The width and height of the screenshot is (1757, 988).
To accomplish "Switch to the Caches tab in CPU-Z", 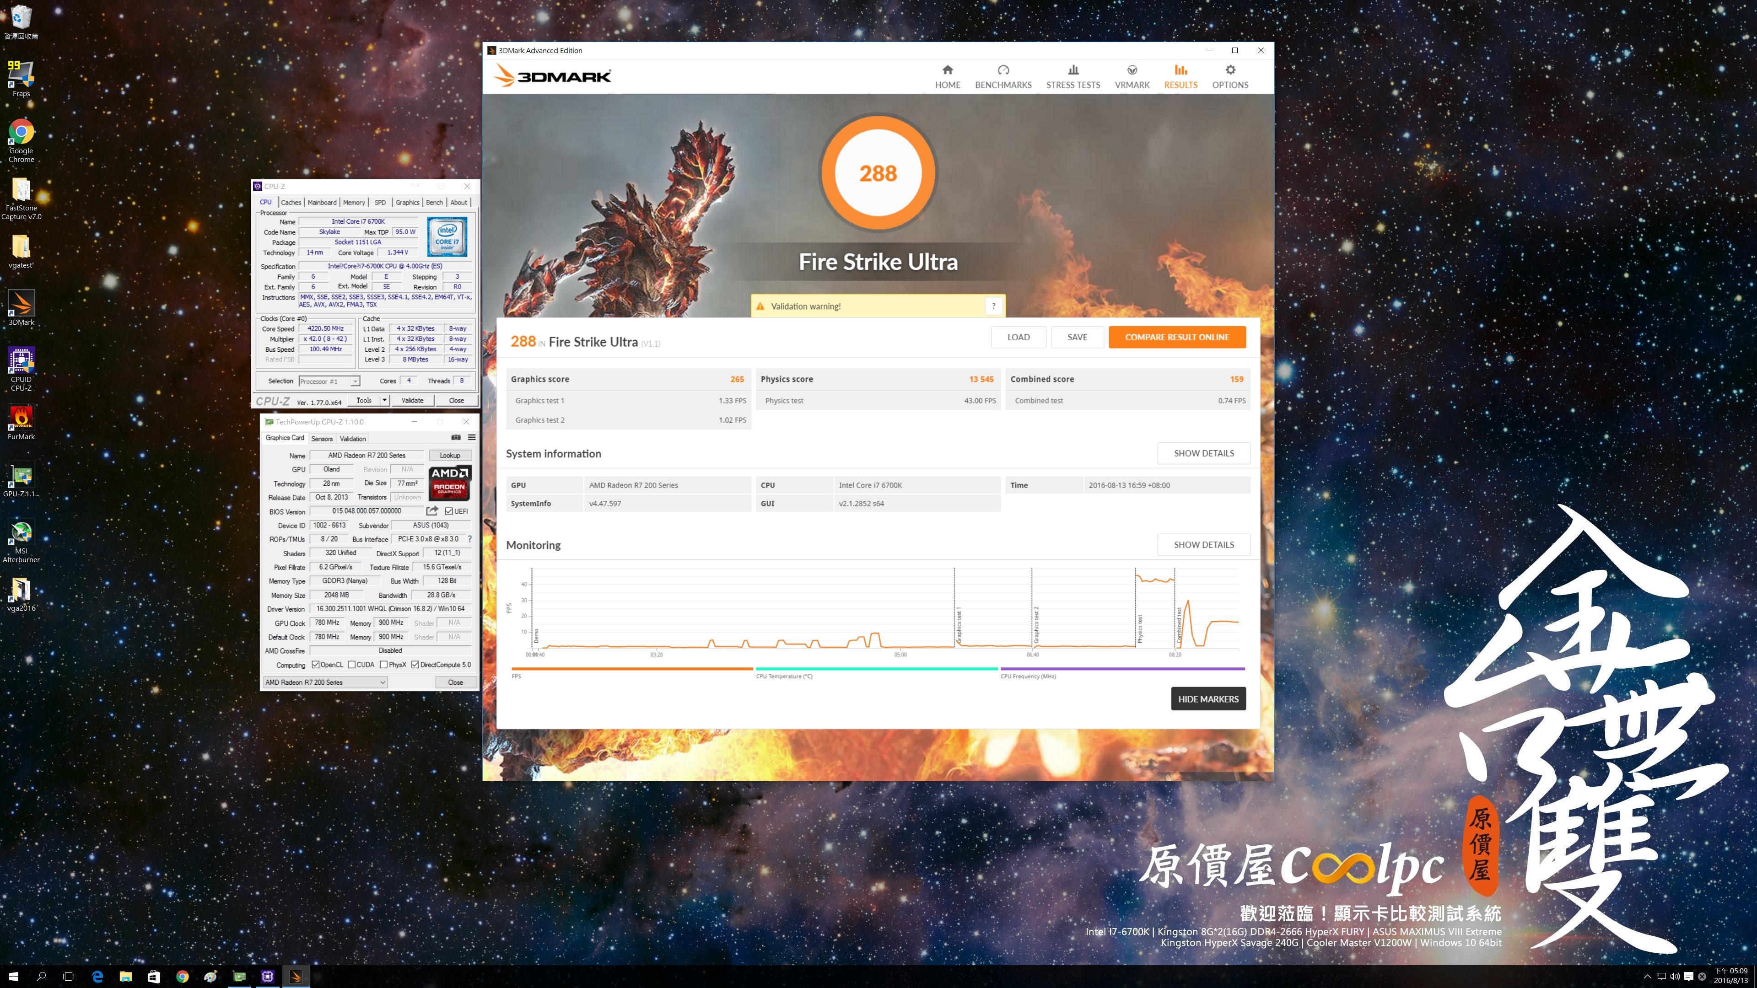I will click(291, 203).
